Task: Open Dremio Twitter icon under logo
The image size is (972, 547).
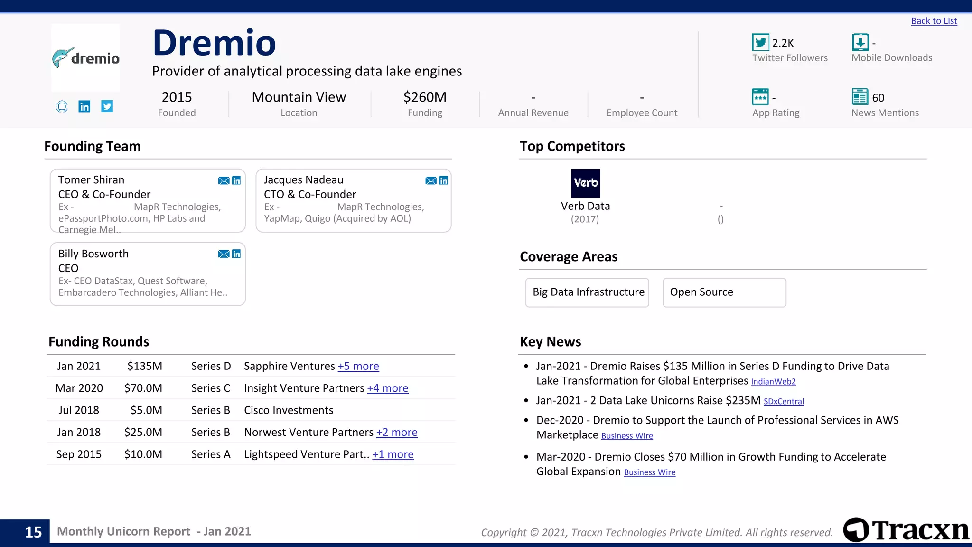Action: tap(107, 106)
